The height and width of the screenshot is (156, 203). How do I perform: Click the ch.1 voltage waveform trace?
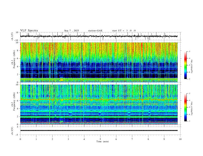point(99,36)
